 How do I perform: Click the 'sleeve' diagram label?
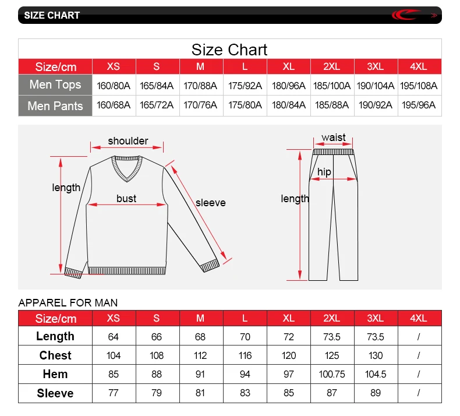(x=211, y=203)
